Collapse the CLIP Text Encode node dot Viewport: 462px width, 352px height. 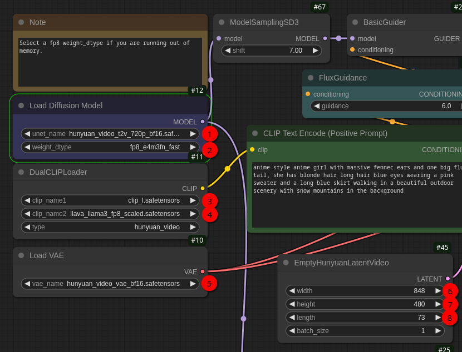tap(255, 133)
